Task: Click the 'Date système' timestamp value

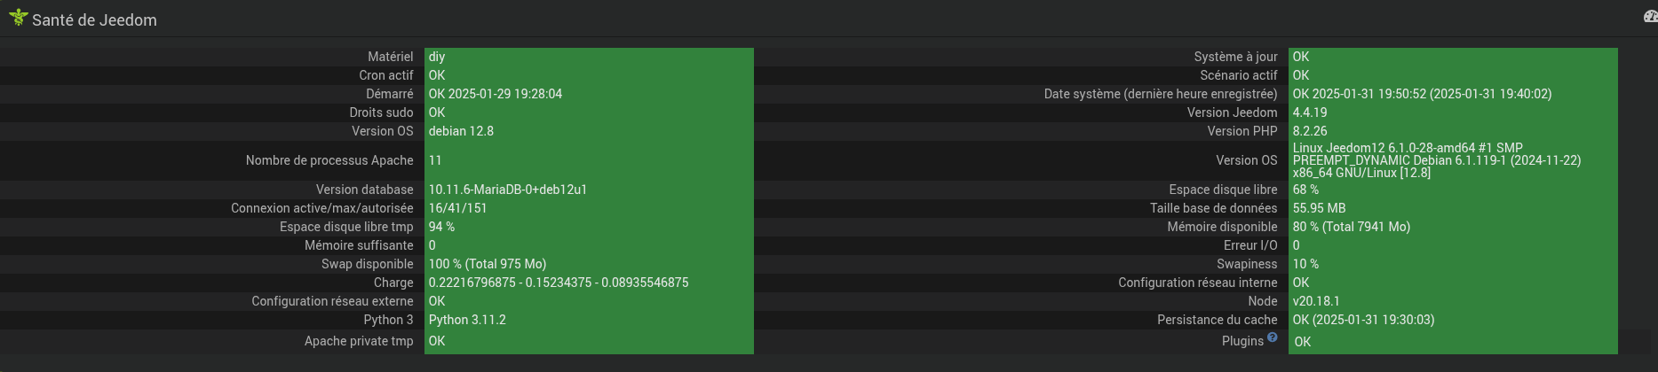Action: 1422,94
